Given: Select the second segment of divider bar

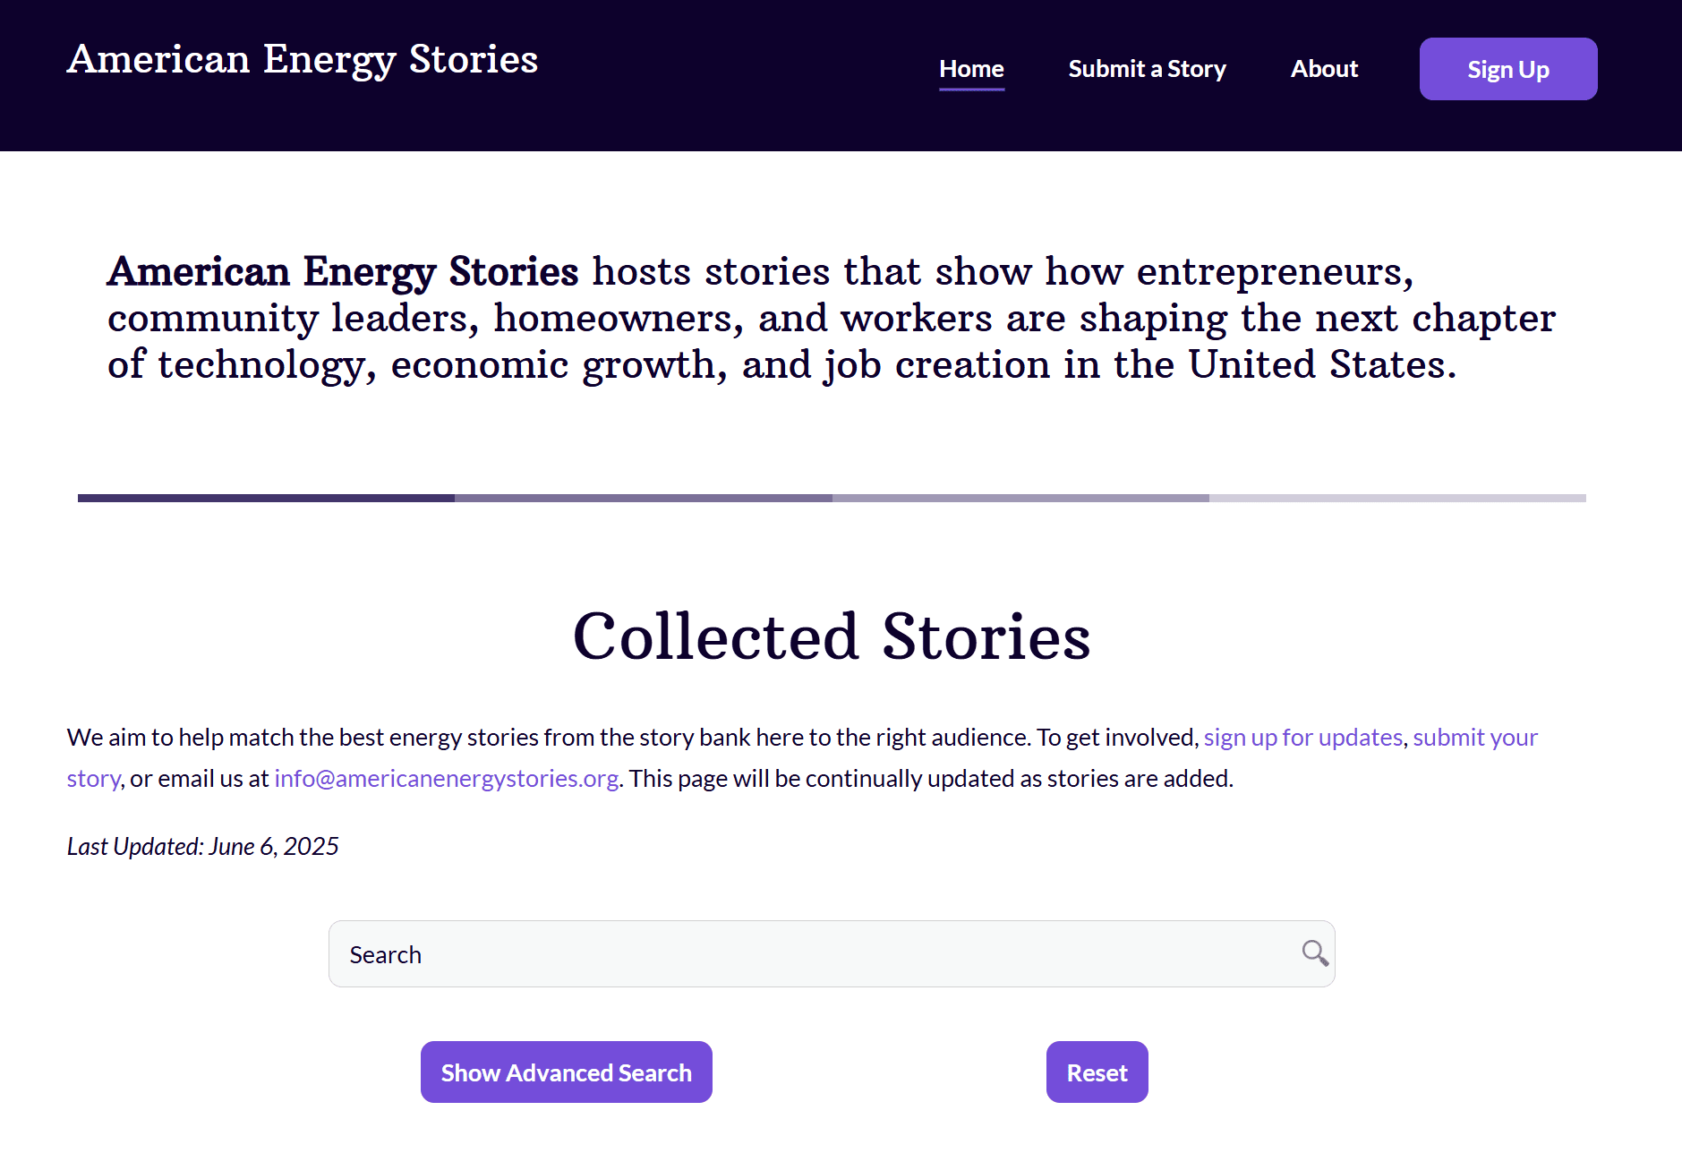Looking at the screenshot, I should click(644, 498).
